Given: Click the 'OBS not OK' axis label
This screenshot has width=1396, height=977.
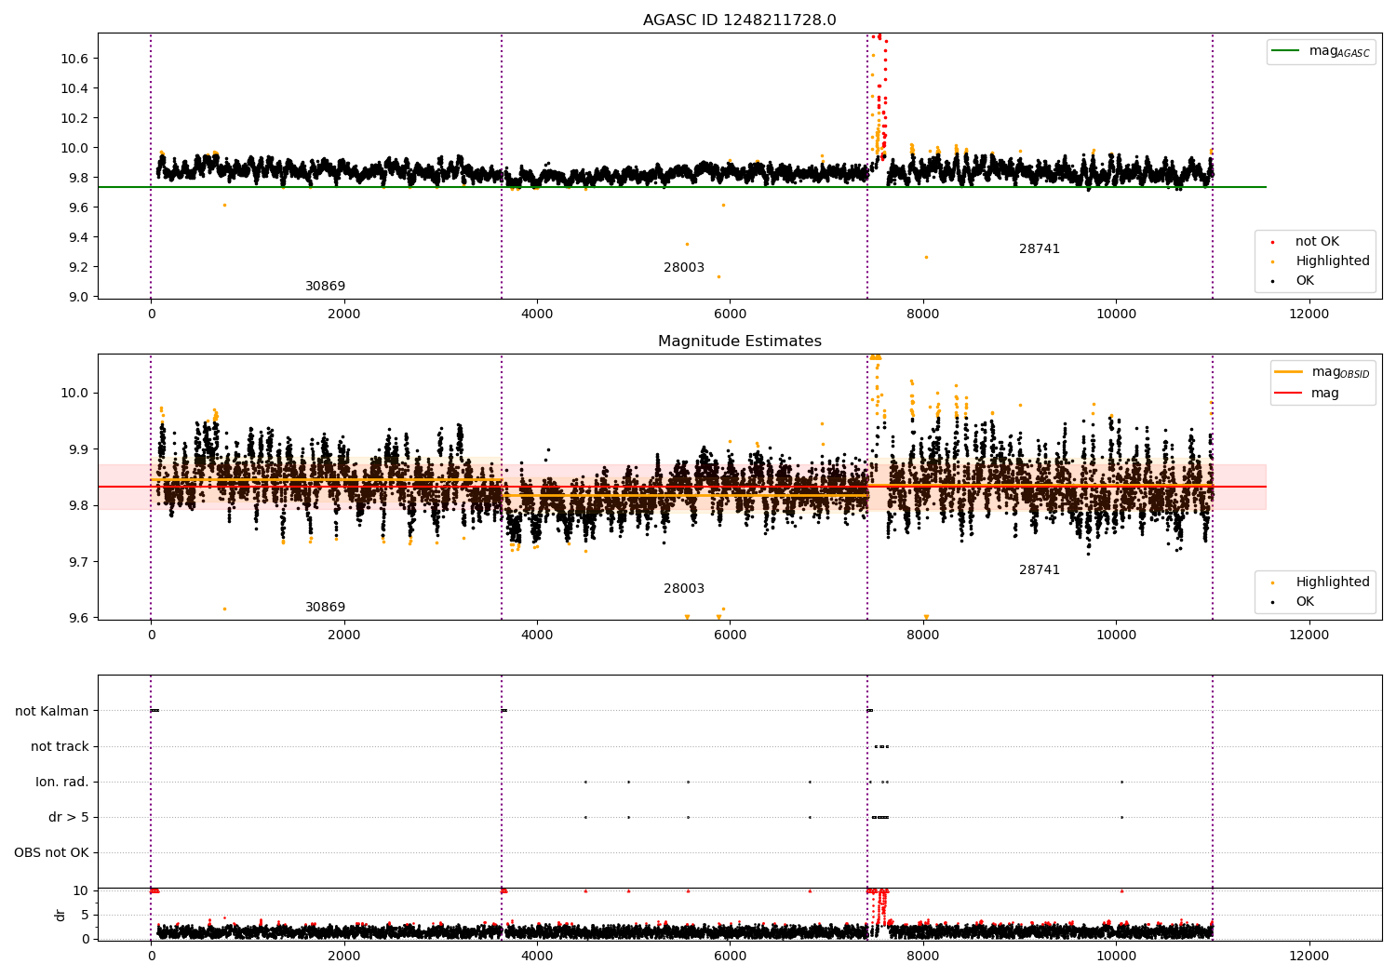Looking at the screenshot, I should click(51, 853).
